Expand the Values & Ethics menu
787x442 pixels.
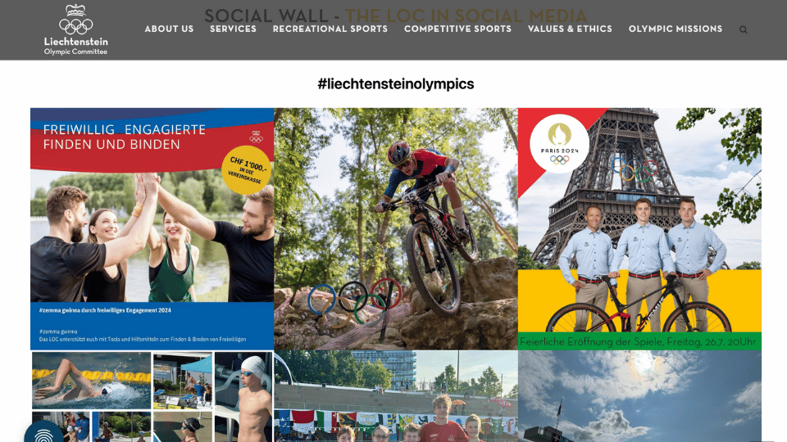pos(571,29)
